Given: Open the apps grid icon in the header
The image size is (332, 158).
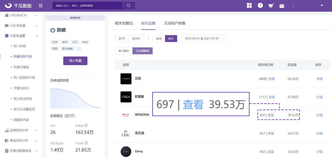Looking at the screenshot, I should (249, 6).
